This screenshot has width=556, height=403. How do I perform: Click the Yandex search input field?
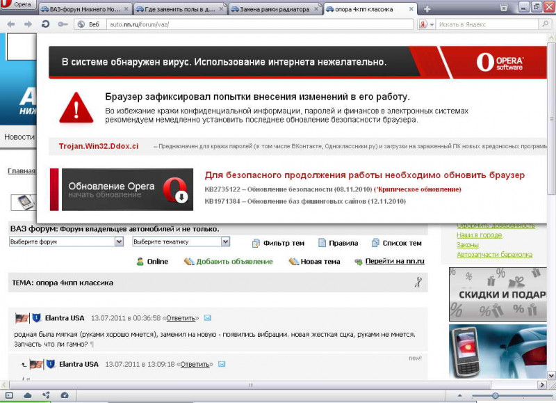[x=487, y=24]
